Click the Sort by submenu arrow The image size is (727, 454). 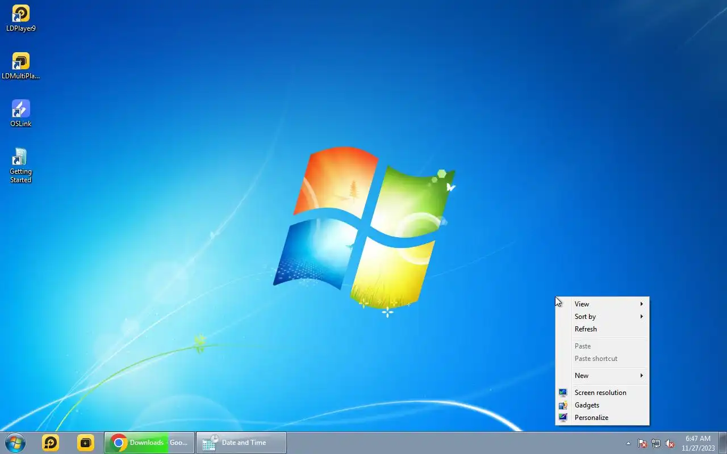642,317
